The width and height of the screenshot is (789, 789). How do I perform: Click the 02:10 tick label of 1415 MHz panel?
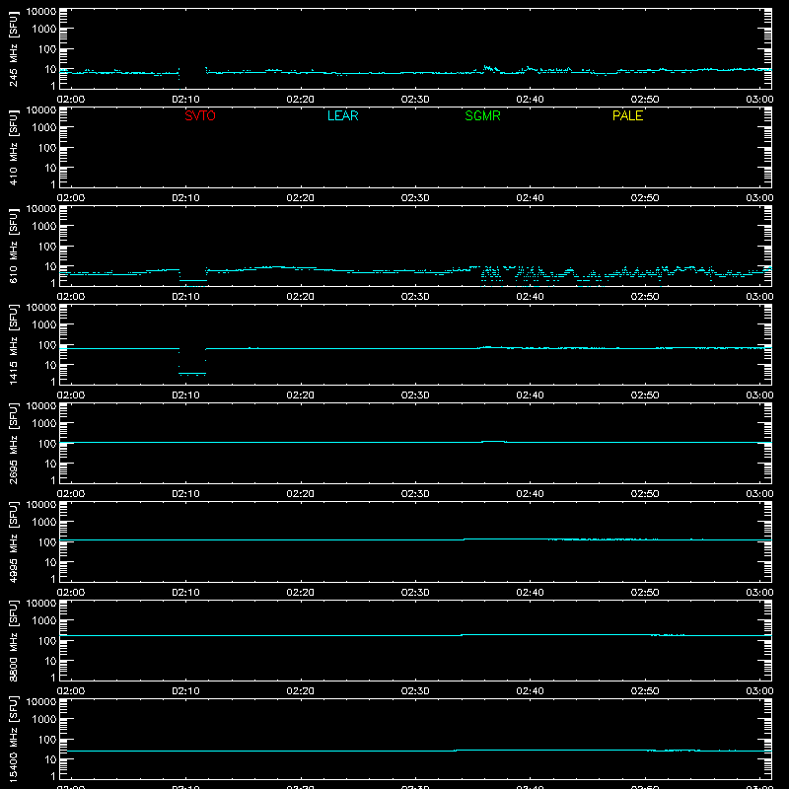pyautogui.click(x=185, y=395)
